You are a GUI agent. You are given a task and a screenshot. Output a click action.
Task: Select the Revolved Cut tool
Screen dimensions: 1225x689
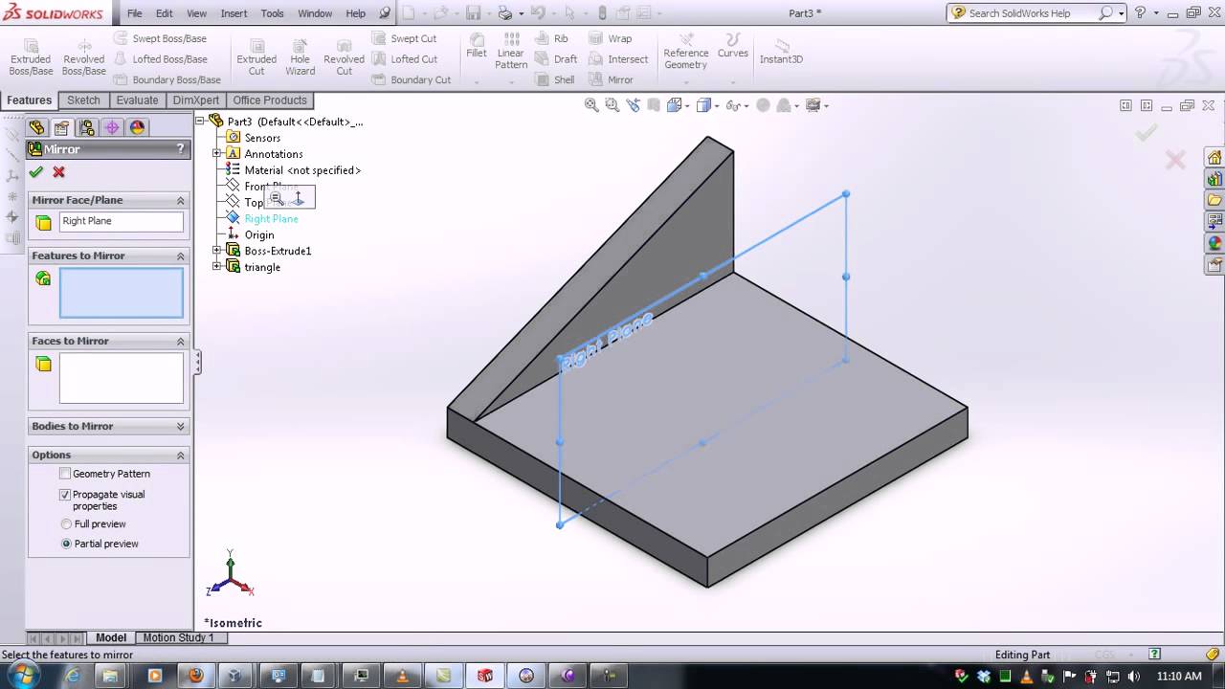(344, 57)
